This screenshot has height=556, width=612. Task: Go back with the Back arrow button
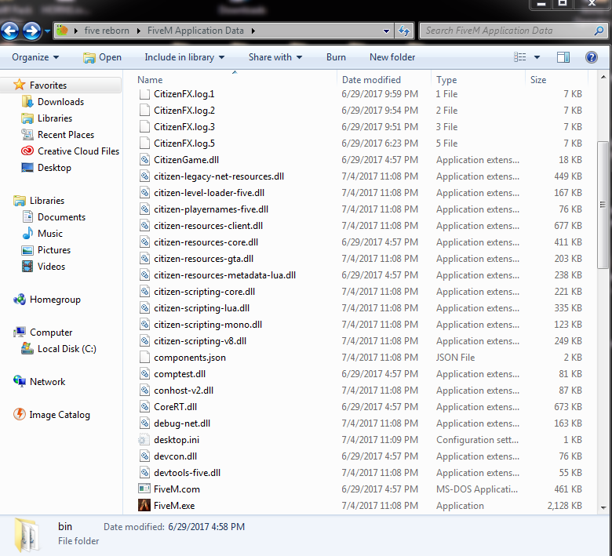[9, 31]
